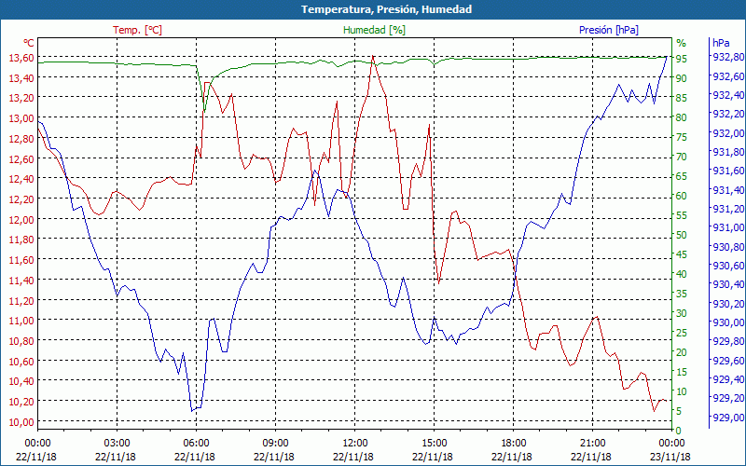Select the red 'Temp. [°C]' legend label

pos(137,30)
